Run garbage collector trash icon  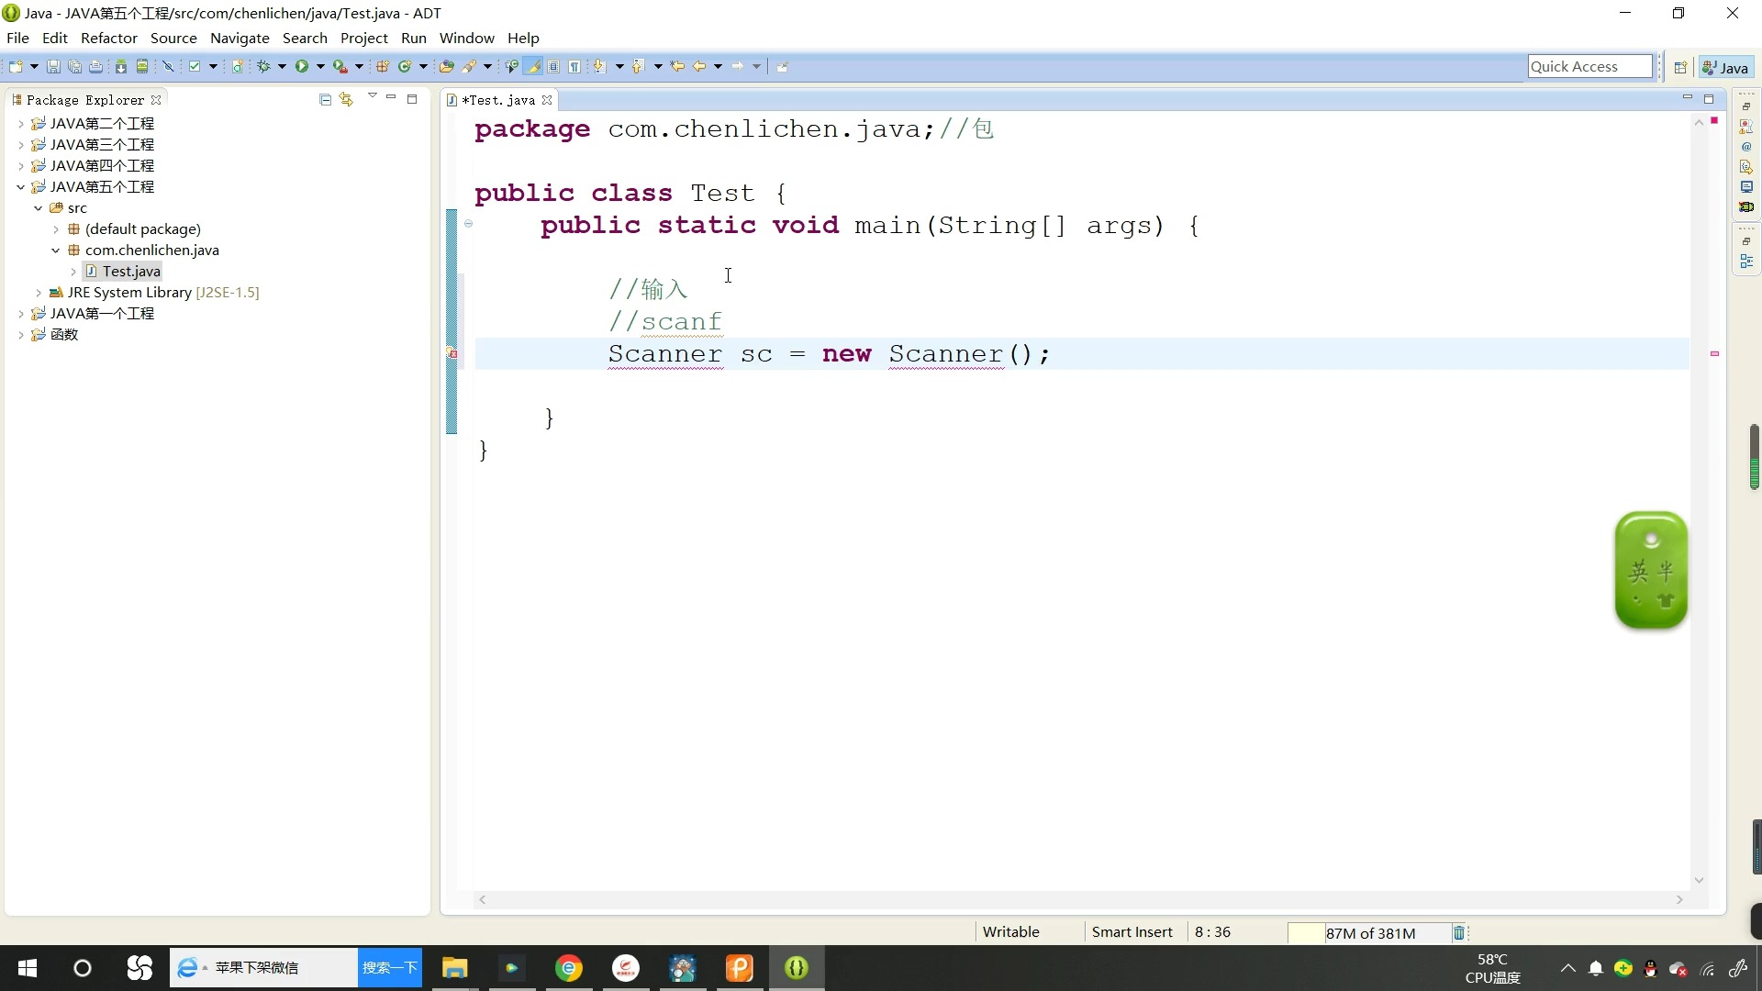[x=1459, y=933]
